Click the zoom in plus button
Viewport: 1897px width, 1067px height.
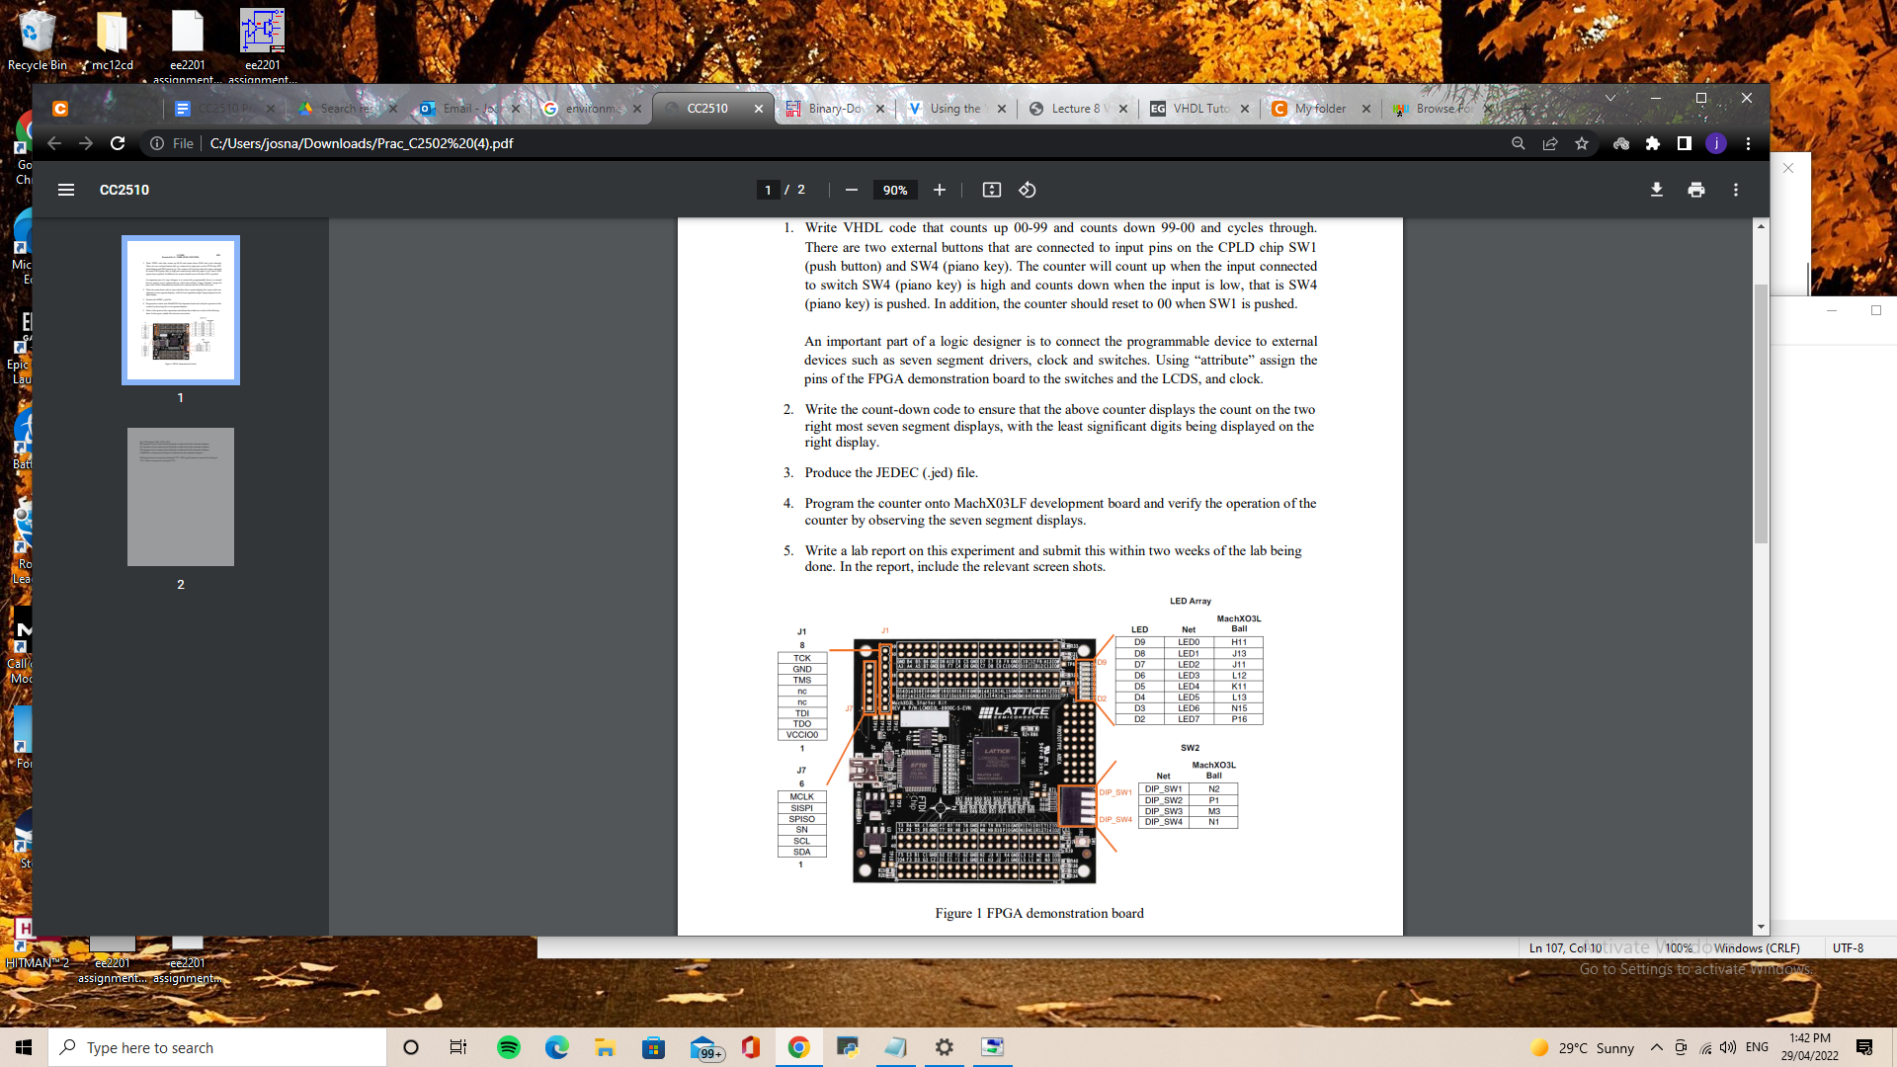[940, 190]
